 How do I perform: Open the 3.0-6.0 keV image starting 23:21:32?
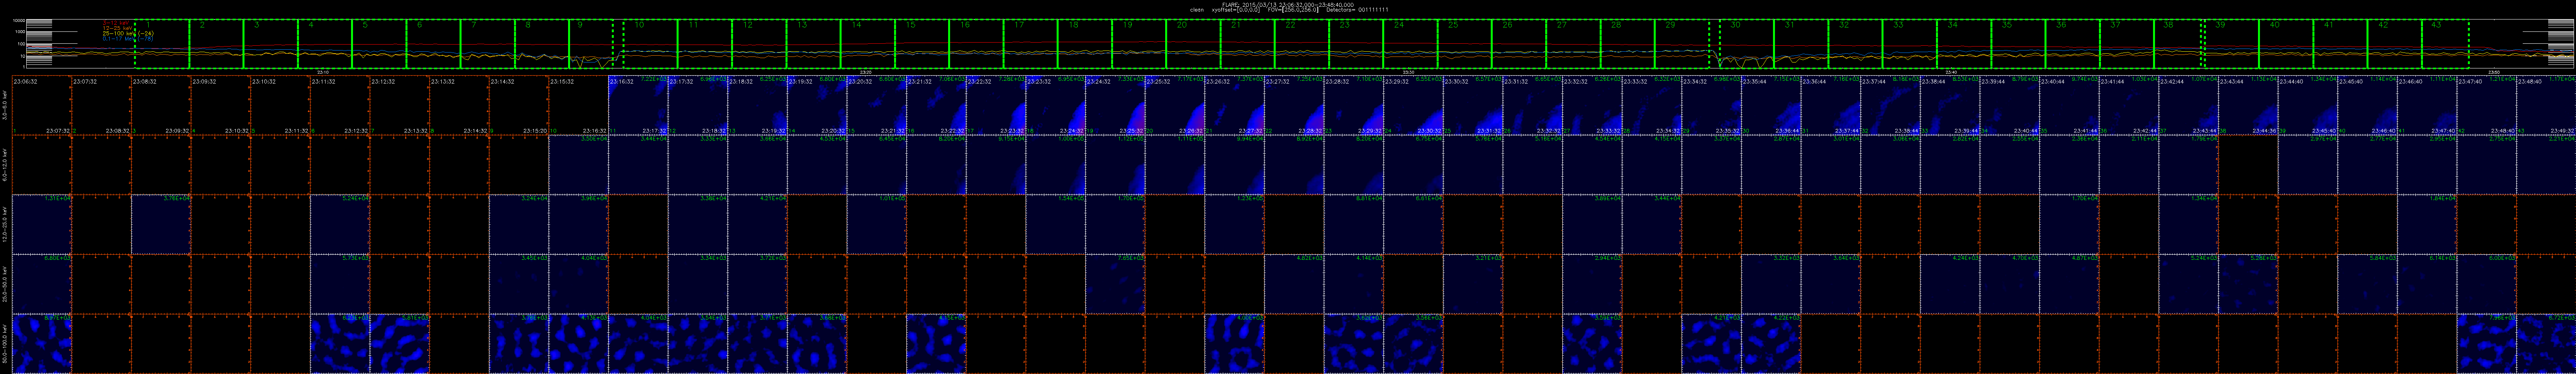(x=937, y=105)
